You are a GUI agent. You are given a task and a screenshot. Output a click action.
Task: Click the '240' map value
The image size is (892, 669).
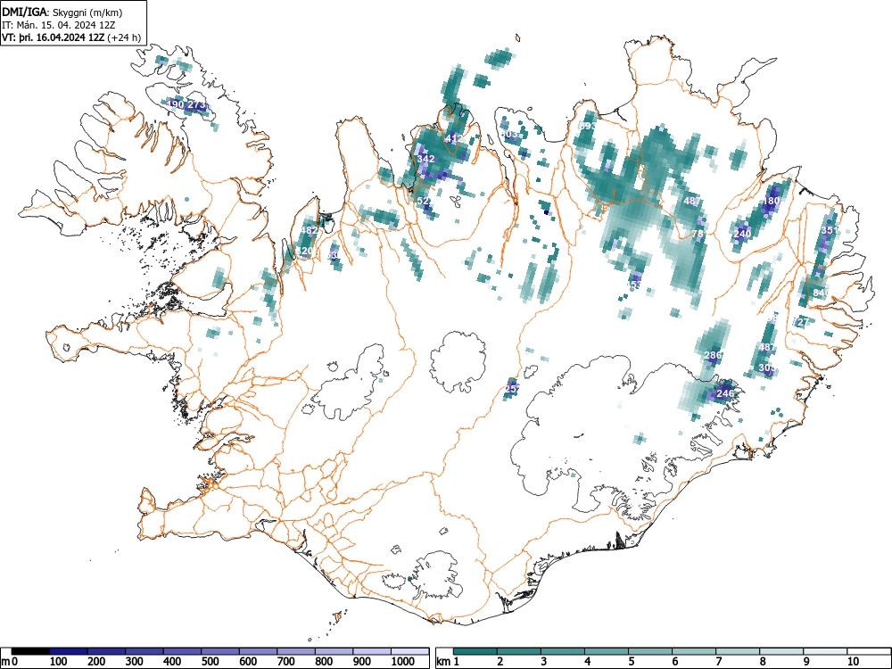click(x=742, y=233)
